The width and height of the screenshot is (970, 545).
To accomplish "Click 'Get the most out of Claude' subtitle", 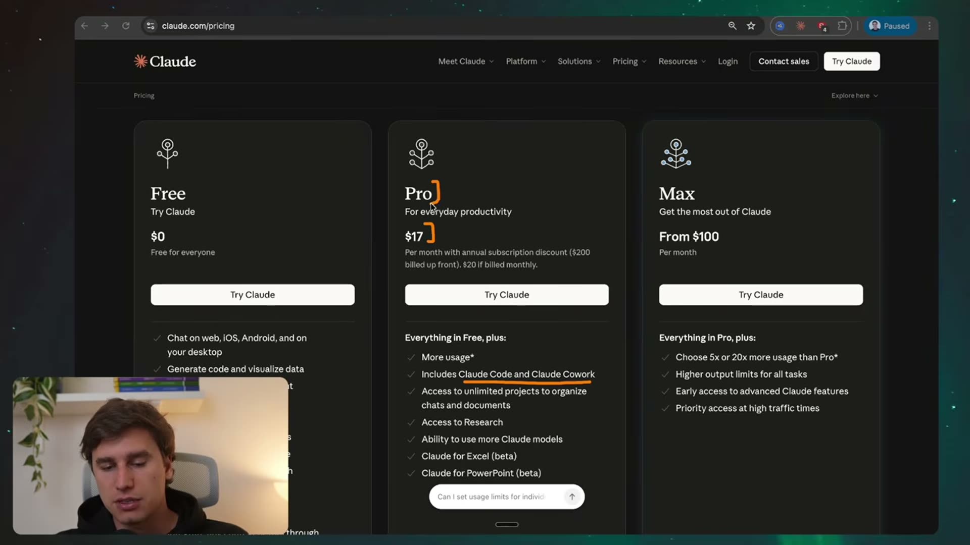I will pos(715,211).
